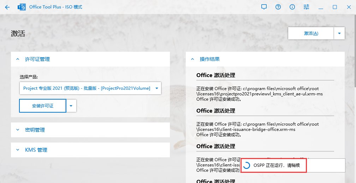Maximize the Office Tool Plus window
The width and height of the screenshot is (356, 183).
click(x=335, y=7)
